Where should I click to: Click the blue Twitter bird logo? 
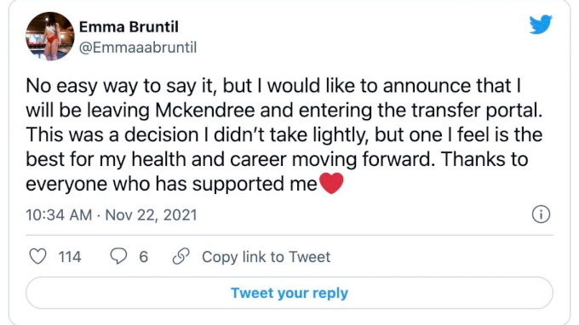[541, 25]
